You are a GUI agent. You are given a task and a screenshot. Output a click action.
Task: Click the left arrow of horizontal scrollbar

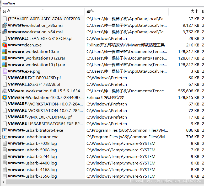(x=3, y=182)
